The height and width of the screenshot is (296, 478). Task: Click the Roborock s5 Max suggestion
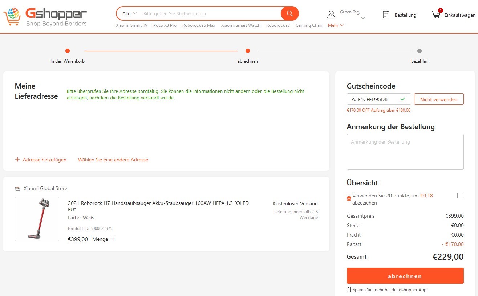point(199,25)
